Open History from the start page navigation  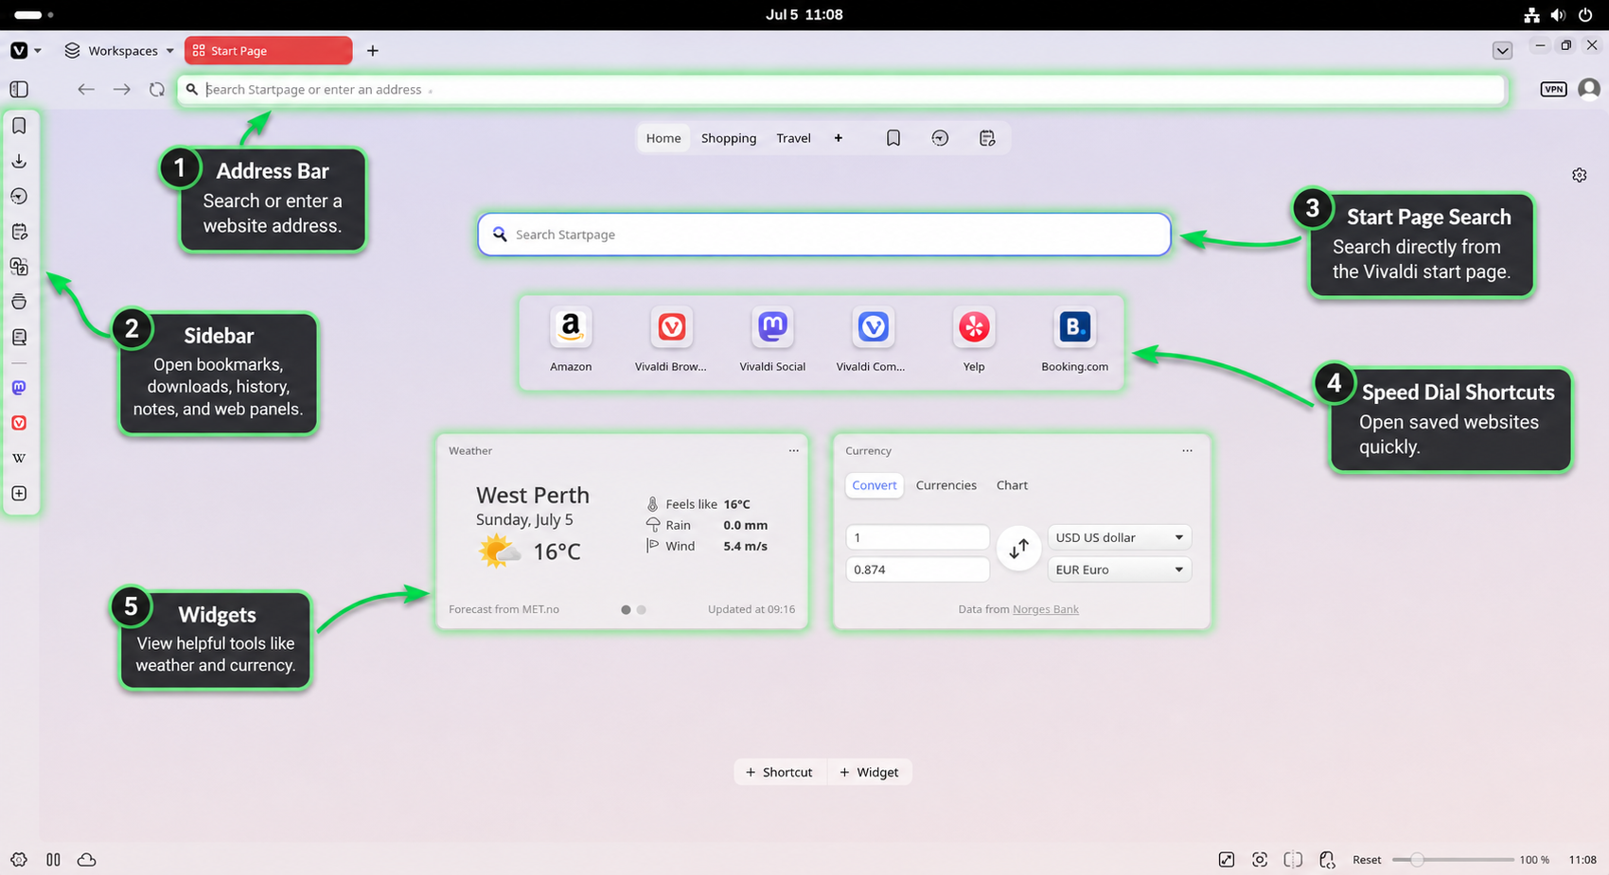pos(940,138)
